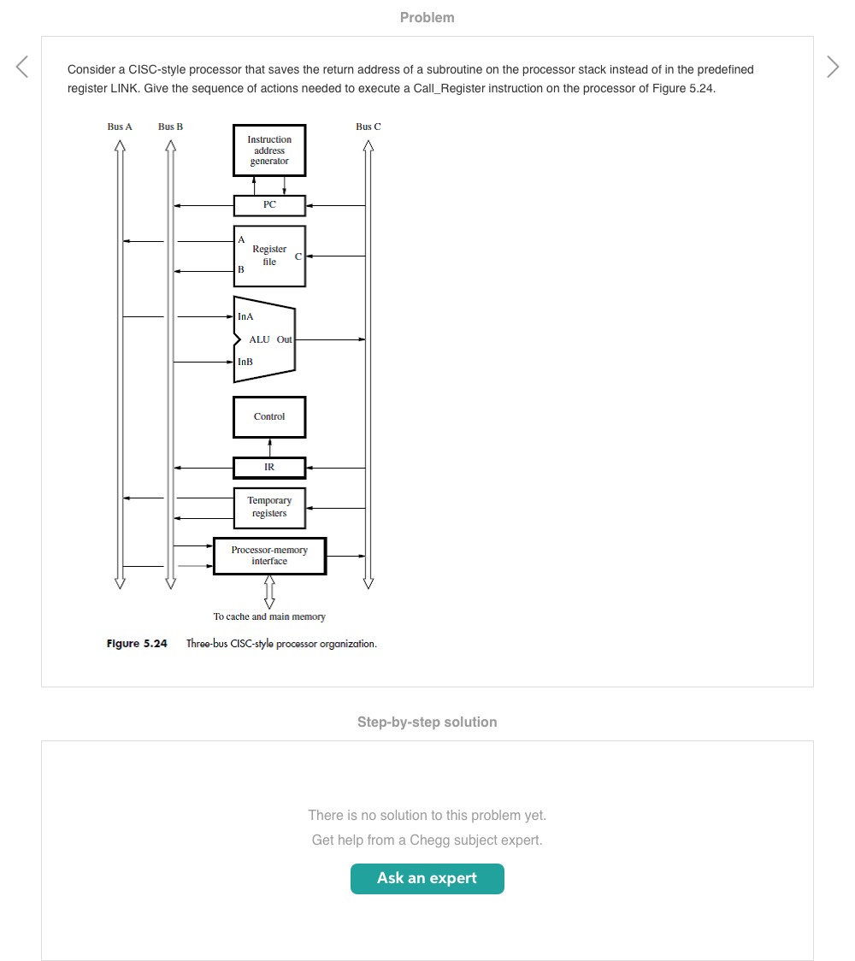Go to previous problem with left chevron
This screenshot has height=961, width=855.
coord(22,67)
